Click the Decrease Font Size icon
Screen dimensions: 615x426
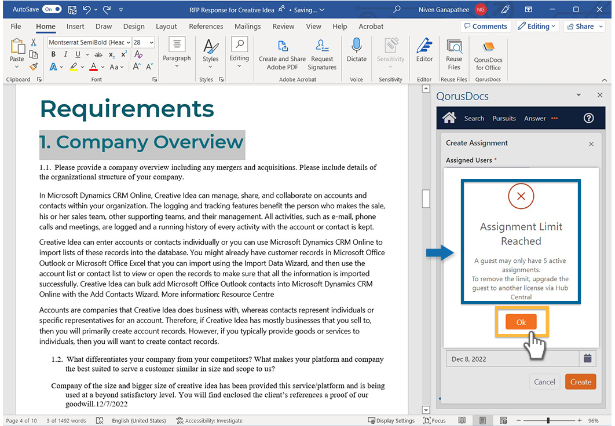(149, 67)
